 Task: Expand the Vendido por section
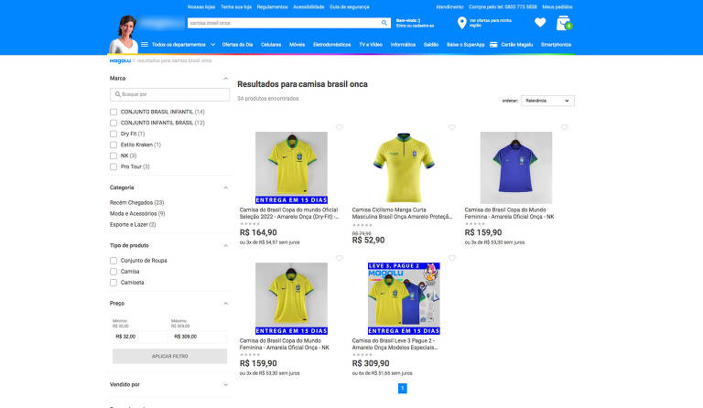[225, 385]
